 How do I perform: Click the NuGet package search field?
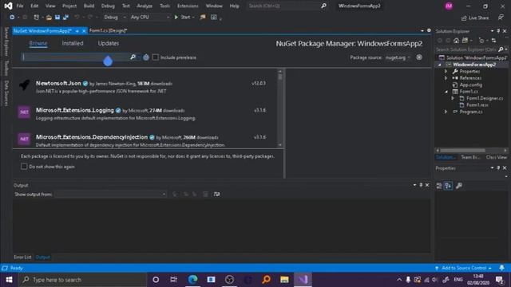coord(75,57)
